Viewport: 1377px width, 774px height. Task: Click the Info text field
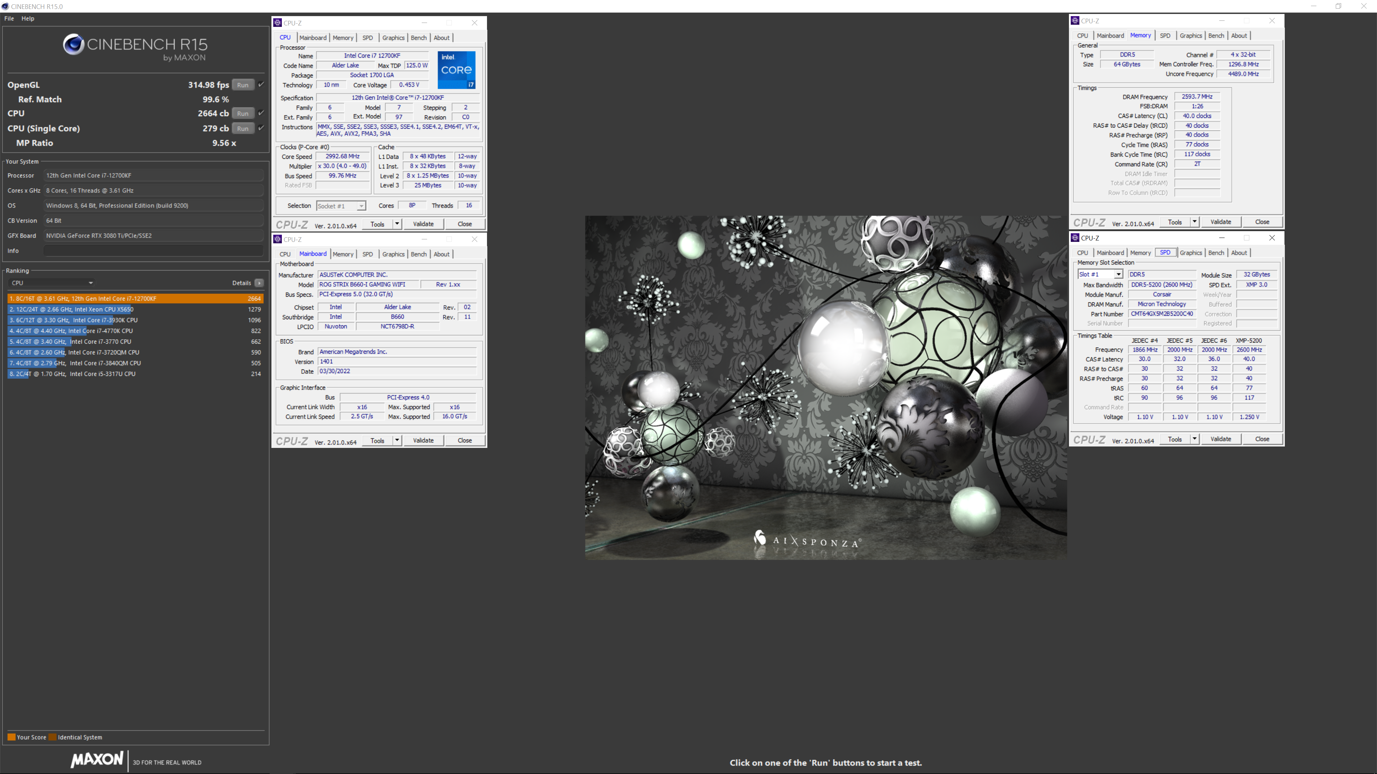(153, 250)
